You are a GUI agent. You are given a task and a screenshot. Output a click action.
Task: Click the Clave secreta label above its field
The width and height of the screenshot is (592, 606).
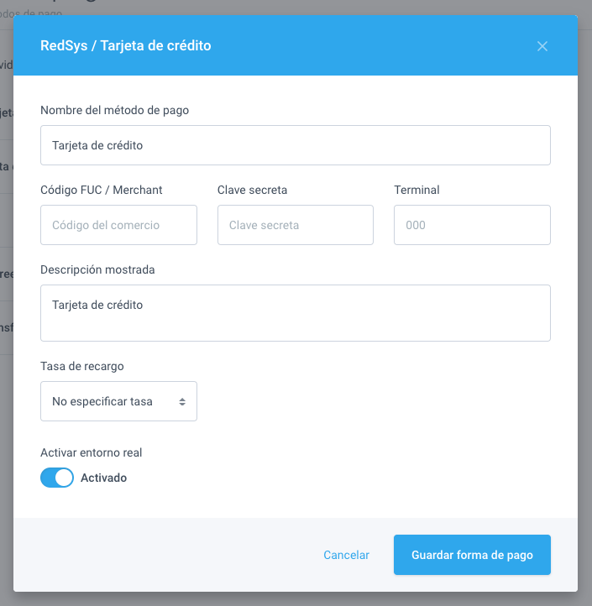[252, 190]
